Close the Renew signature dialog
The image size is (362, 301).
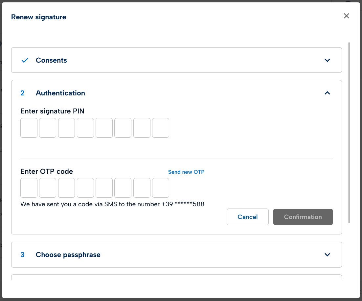(346, 16)
